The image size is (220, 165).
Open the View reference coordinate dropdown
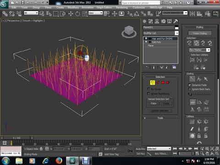pyautogui.click(x=95, y=13)
